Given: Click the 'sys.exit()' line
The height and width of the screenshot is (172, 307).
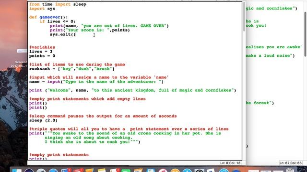Looking at the screenshot, I should (63, 34).
